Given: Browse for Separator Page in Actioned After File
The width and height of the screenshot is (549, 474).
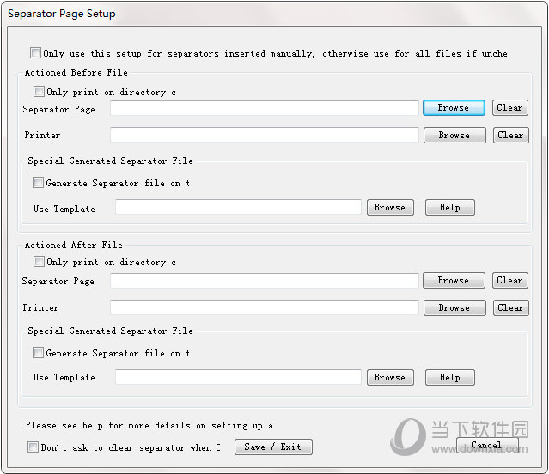Looking at the screenshot, I should tap(454, 281).
